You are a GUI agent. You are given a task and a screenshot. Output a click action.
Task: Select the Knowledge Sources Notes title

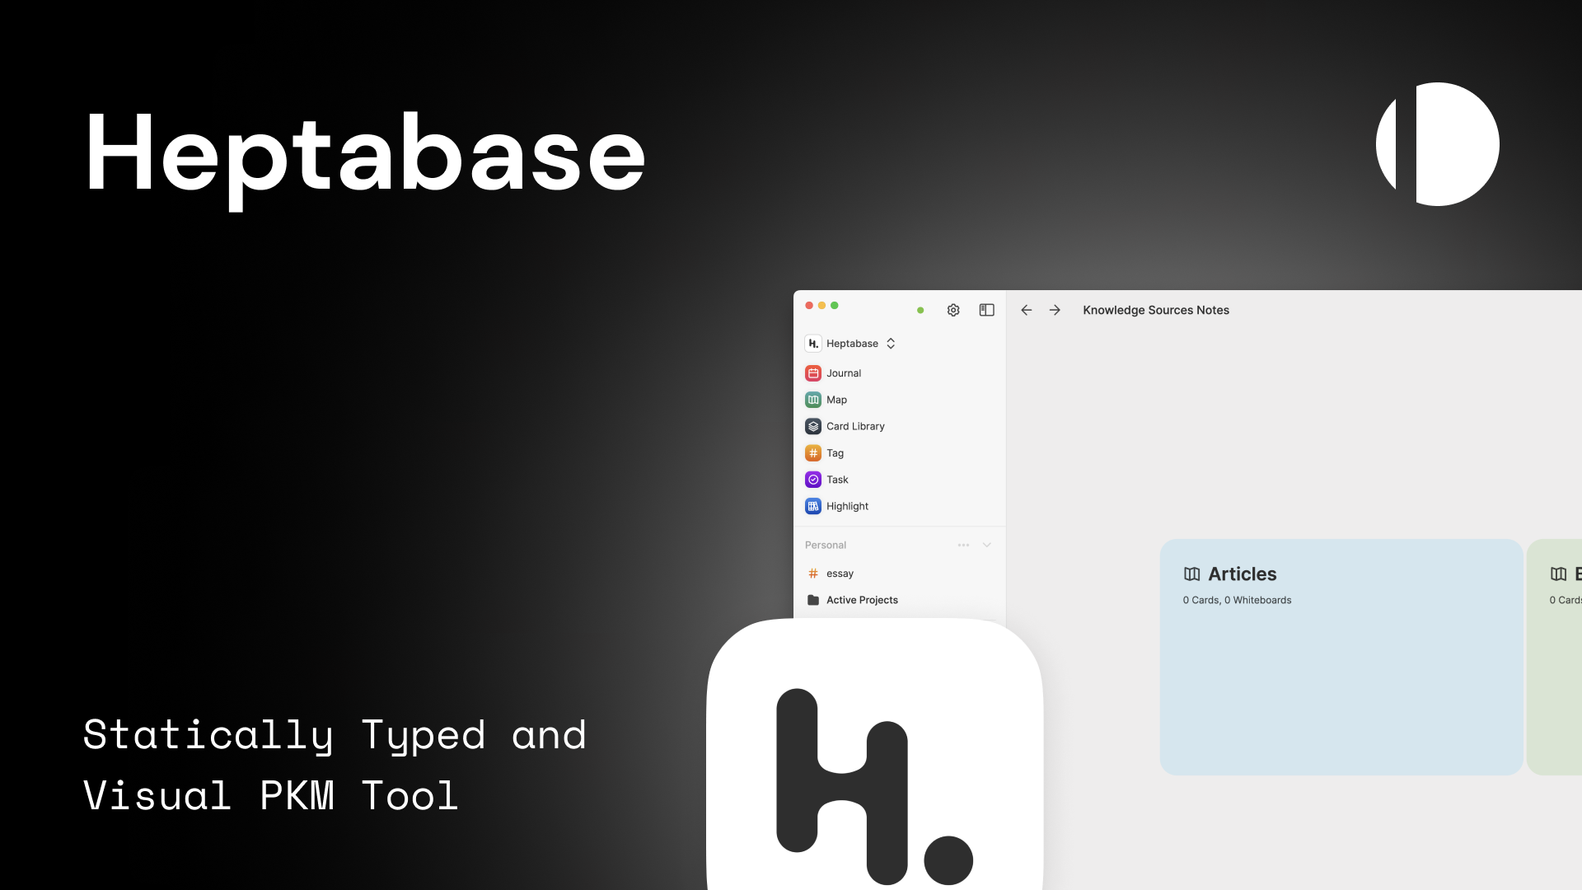[x=1156, y=310]
